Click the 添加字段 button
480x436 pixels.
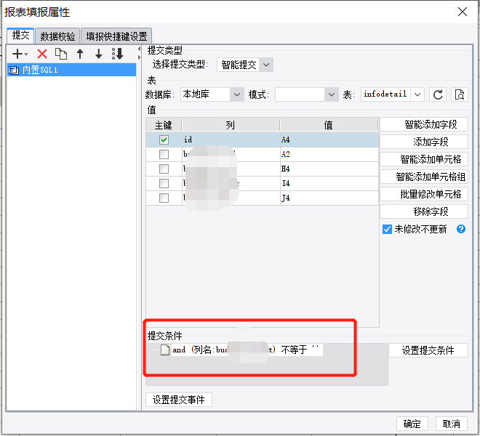point(424,142)
